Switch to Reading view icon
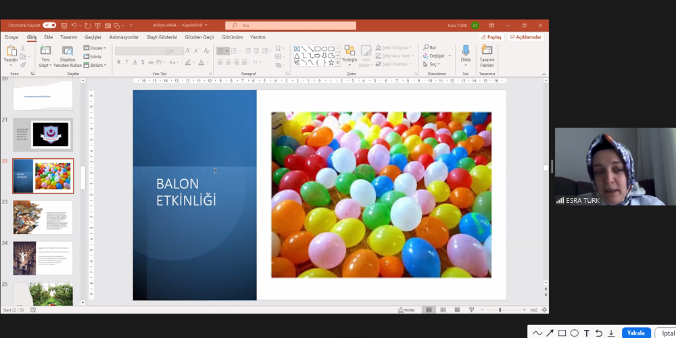 [x=458, y=310]
